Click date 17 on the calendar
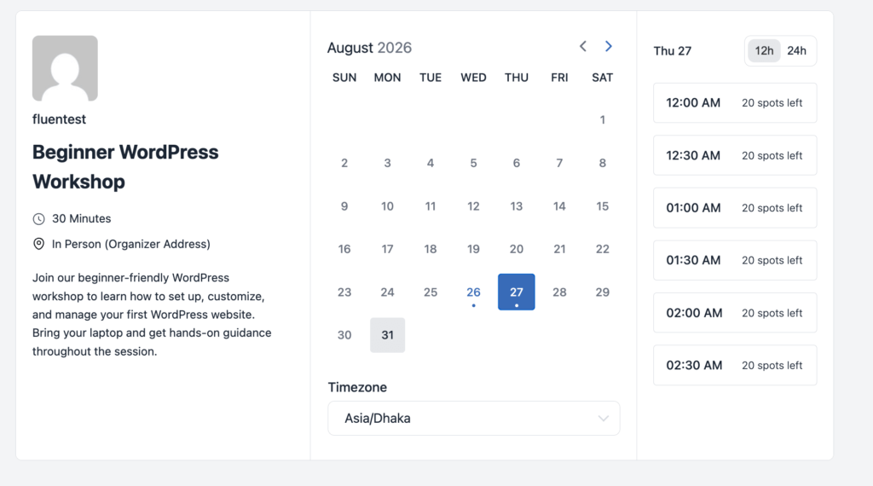Image resolution: width=873 pixels, height=486 pixels. (388, 249)
